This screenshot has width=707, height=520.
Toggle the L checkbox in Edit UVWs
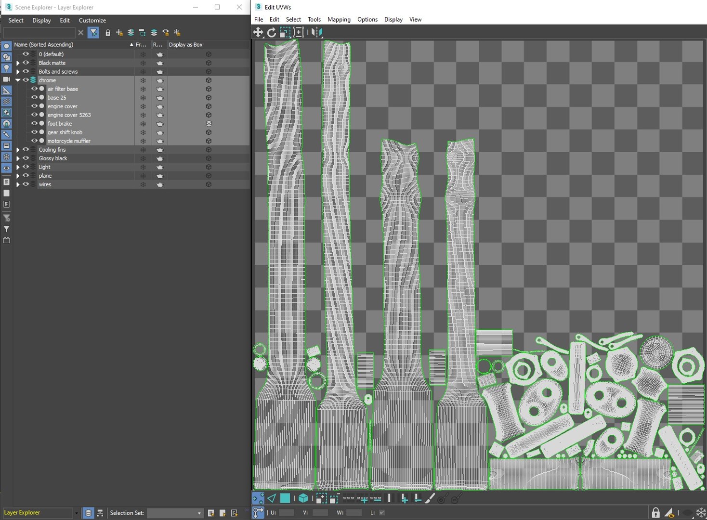[382, 513]
